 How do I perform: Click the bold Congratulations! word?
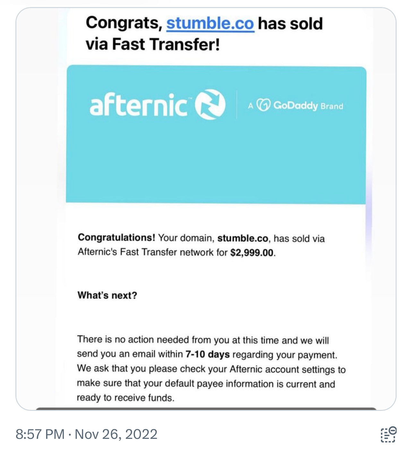coord(116,237)
